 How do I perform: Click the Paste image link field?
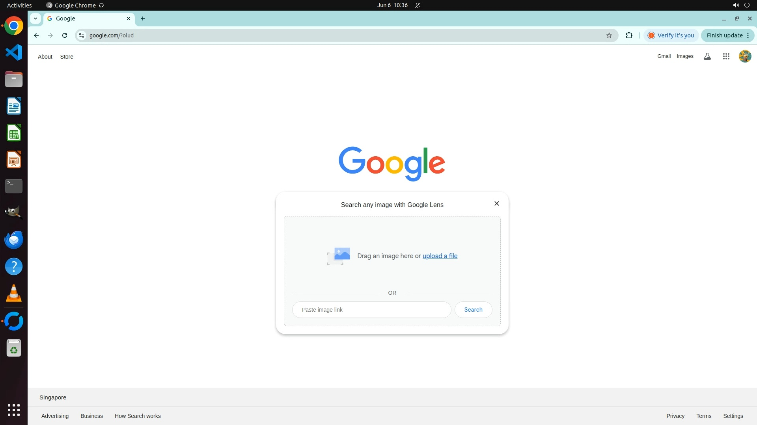pyautogui.click(x=371, y=310)
